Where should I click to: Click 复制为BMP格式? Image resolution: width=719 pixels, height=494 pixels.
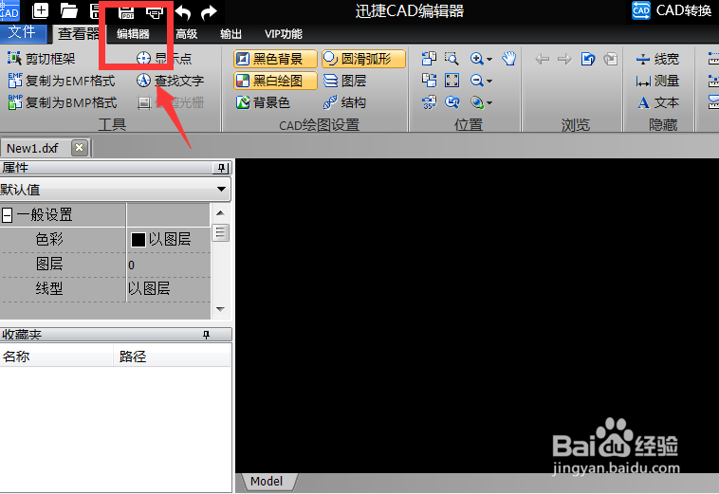(63, 102)
